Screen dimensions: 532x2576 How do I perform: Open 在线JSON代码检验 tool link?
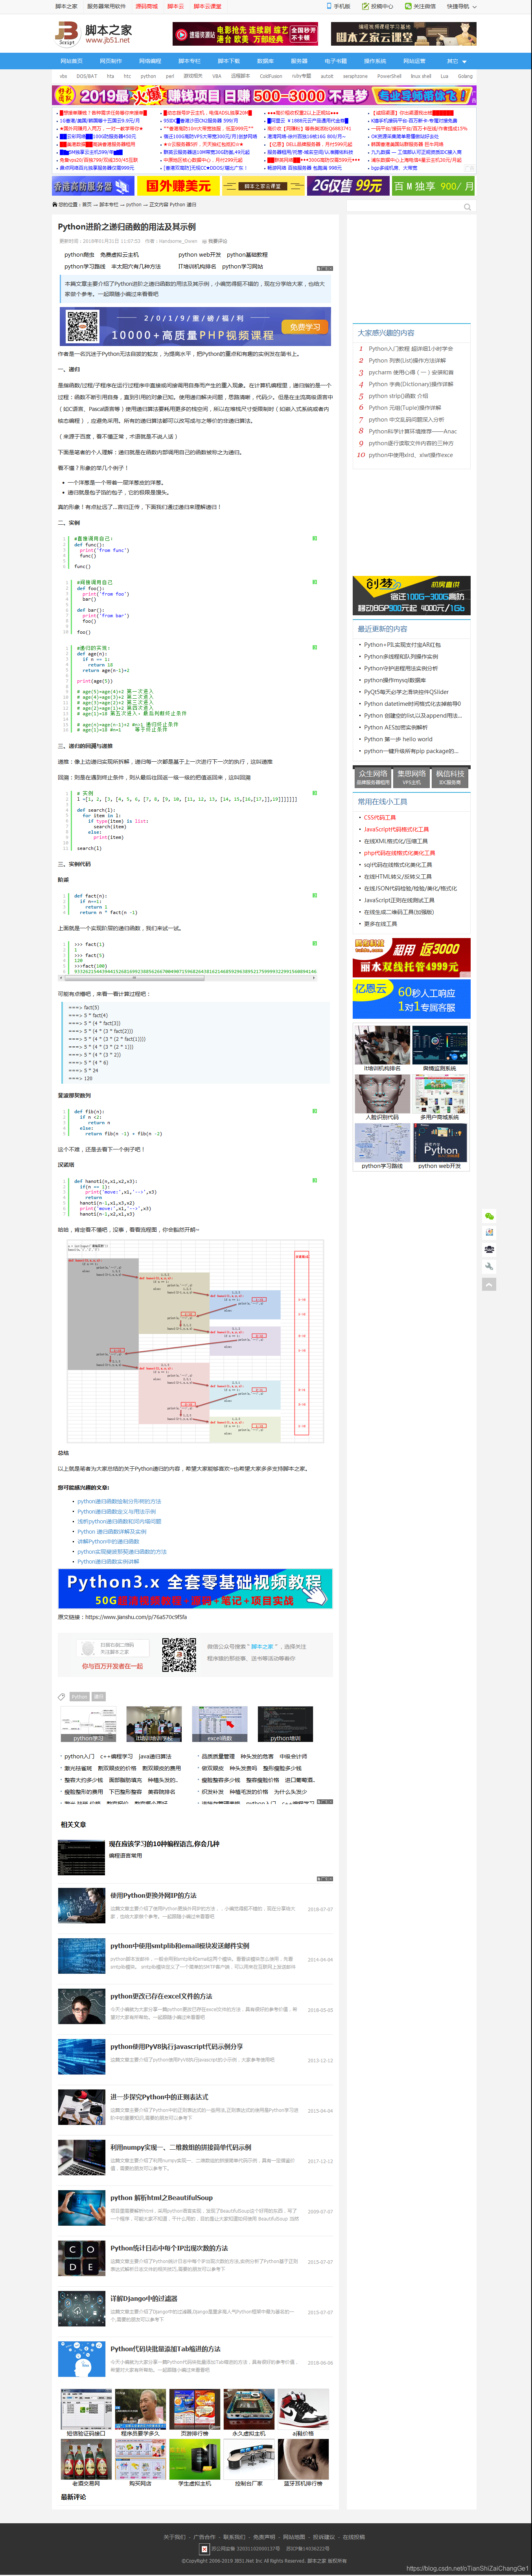410,888
